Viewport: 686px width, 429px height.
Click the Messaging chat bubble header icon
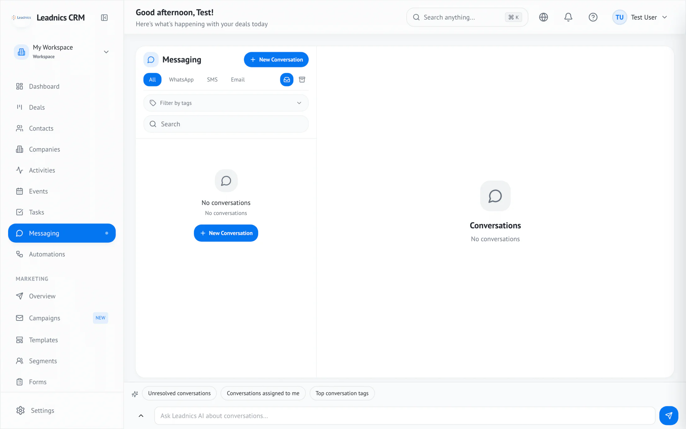151,60
